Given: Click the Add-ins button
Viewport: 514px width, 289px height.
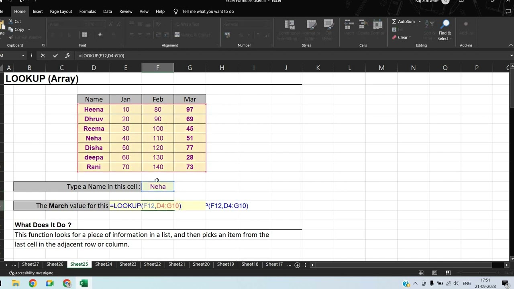Looking at the screenshot, I should click(466, 28).
